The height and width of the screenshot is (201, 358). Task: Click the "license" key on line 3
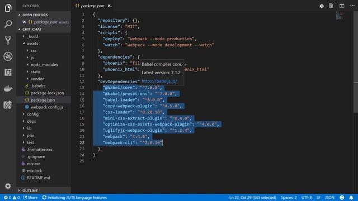(x=110, y=26)
